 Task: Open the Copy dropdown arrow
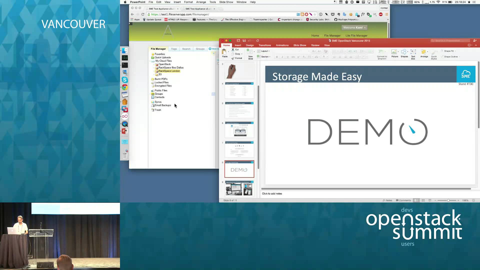[x=242, y=54]
